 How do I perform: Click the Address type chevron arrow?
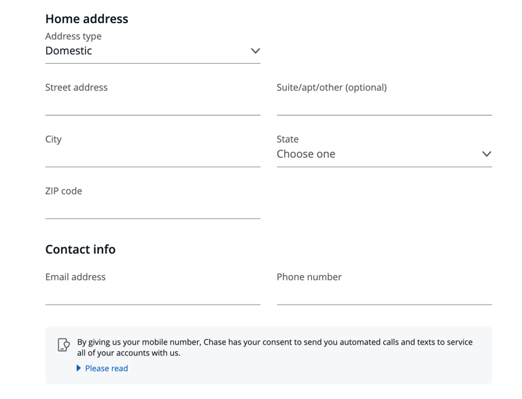[255, 51]
